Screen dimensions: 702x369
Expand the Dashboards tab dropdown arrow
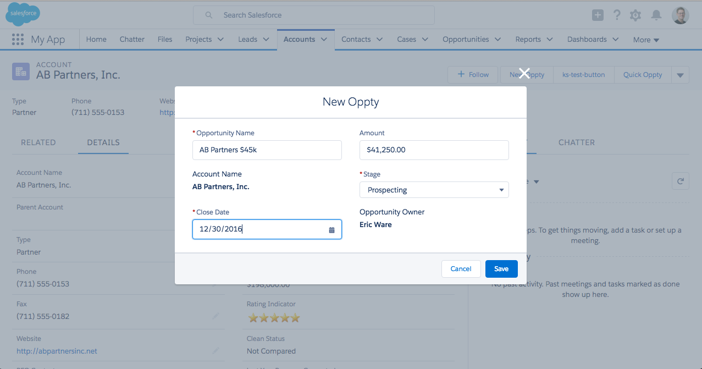point(615,40)
